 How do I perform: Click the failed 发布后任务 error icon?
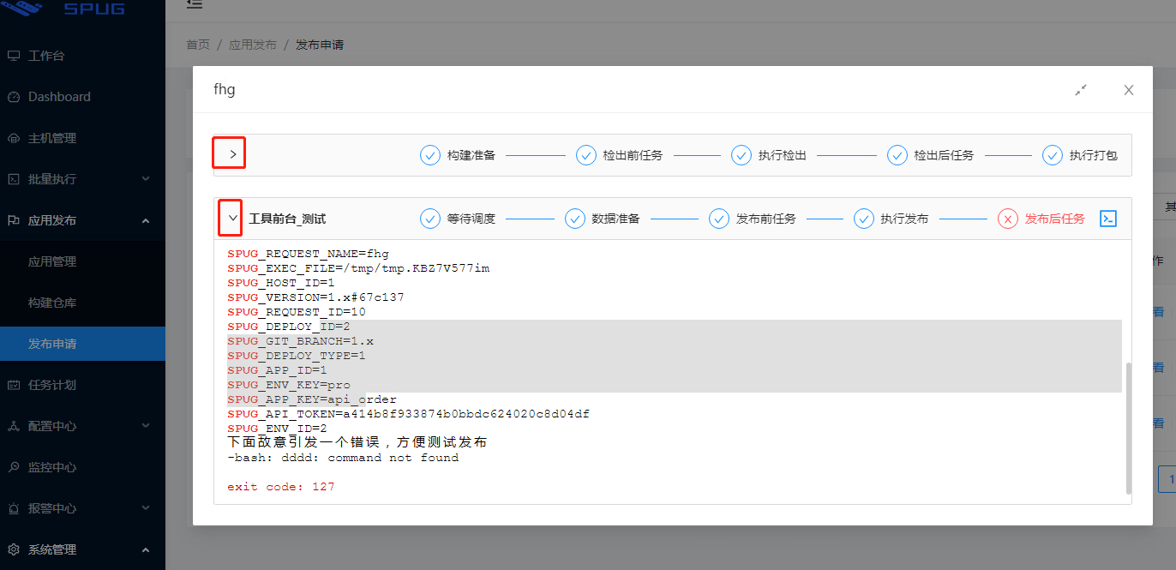(x=1007, y=219)
